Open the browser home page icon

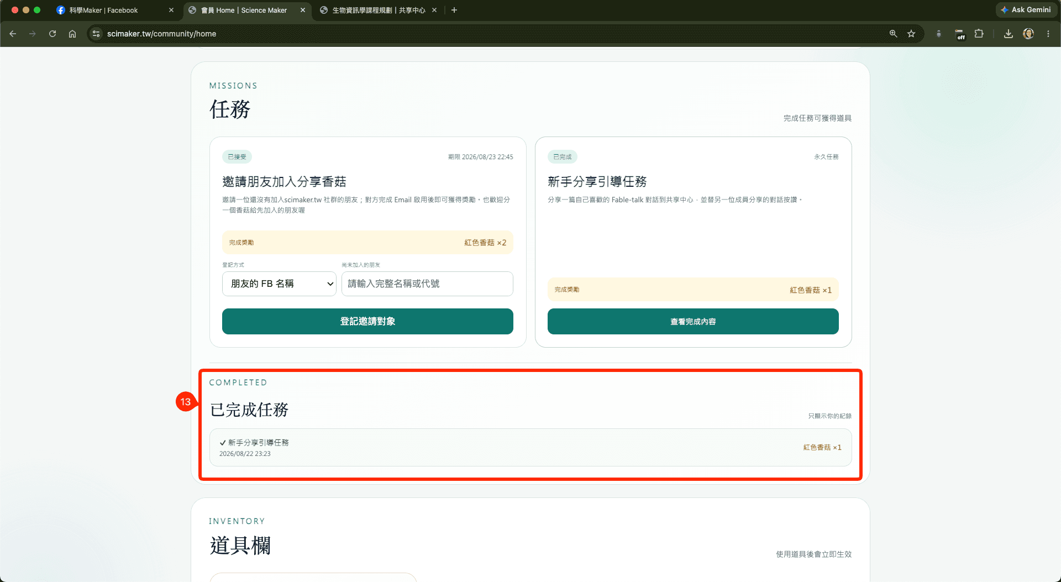pyautogui.click(x=72, y=34)
